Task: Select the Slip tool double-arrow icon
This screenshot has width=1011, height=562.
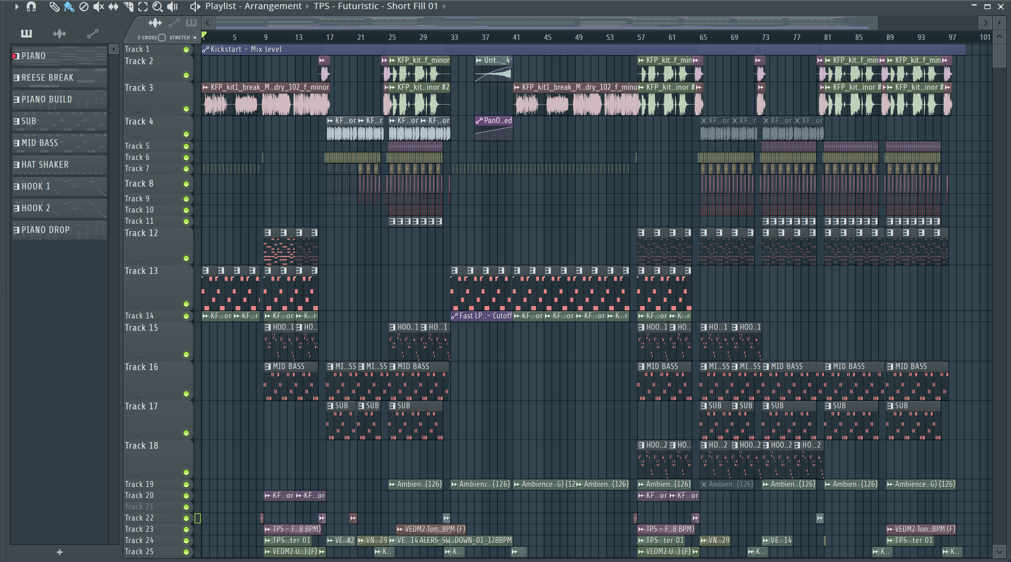Action: click(113, 7)
